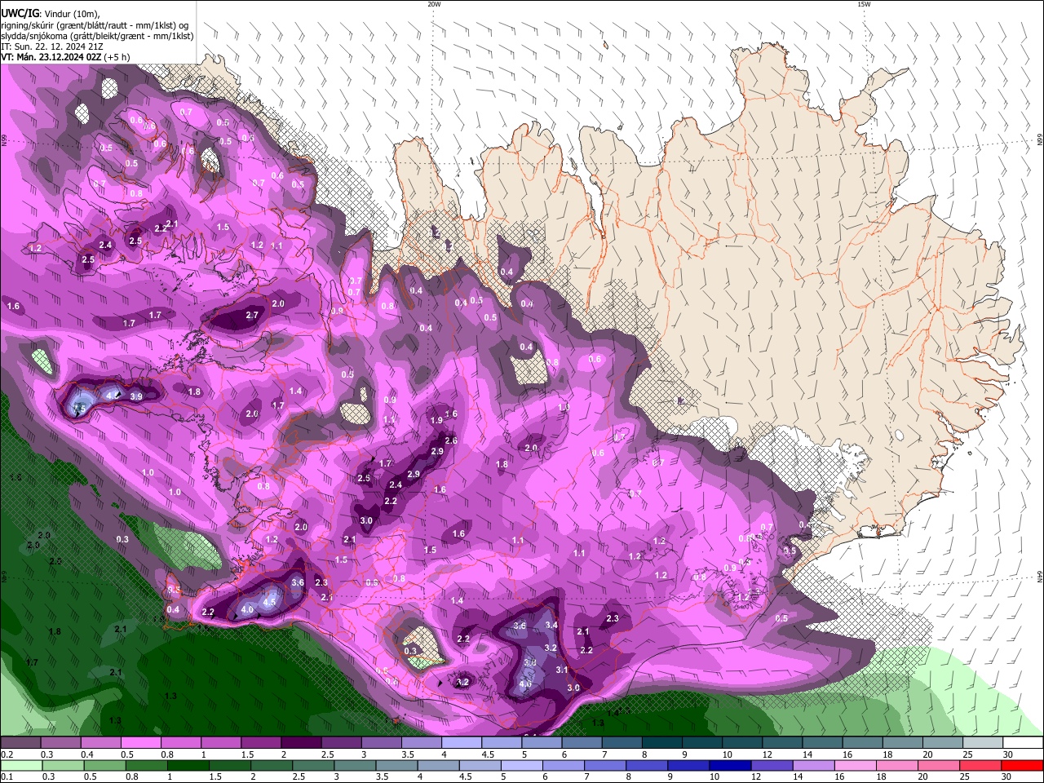Pick the bright magenta swatch above 0.5 in the snow legend
This screenshot has width=1044, height=783.
tap(140, 743)
